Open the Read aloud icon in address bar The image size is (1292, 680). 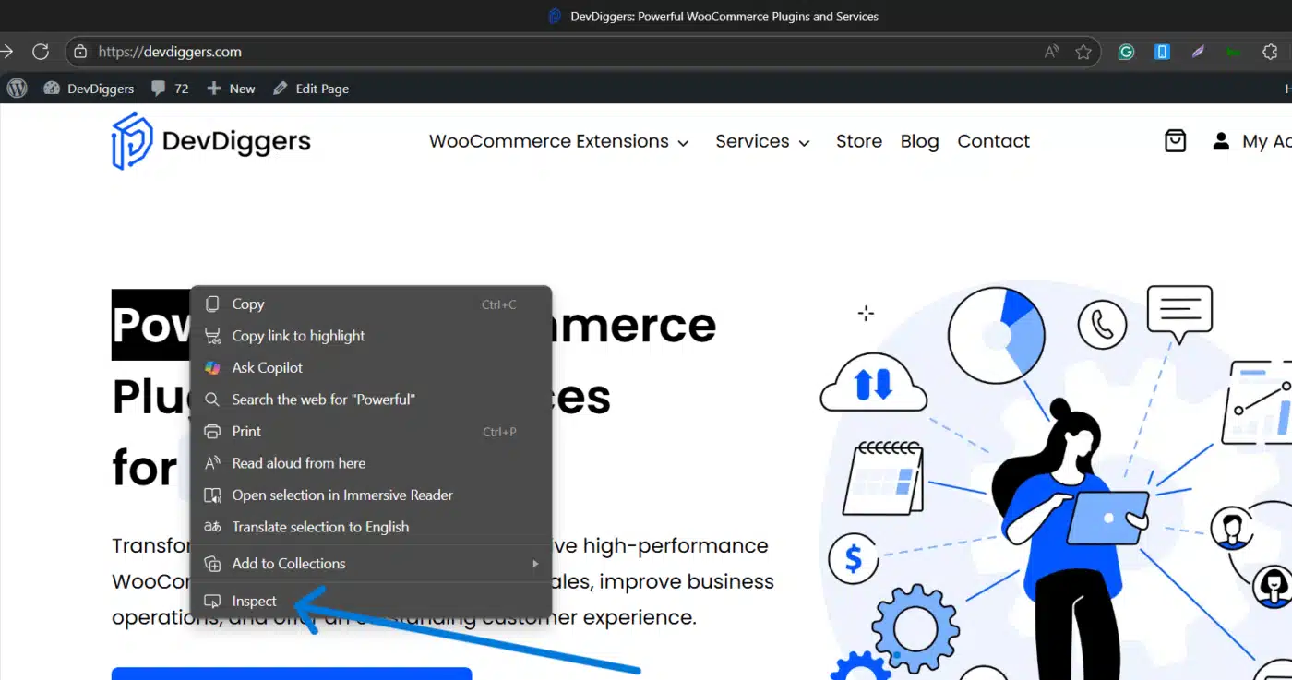1051,52
